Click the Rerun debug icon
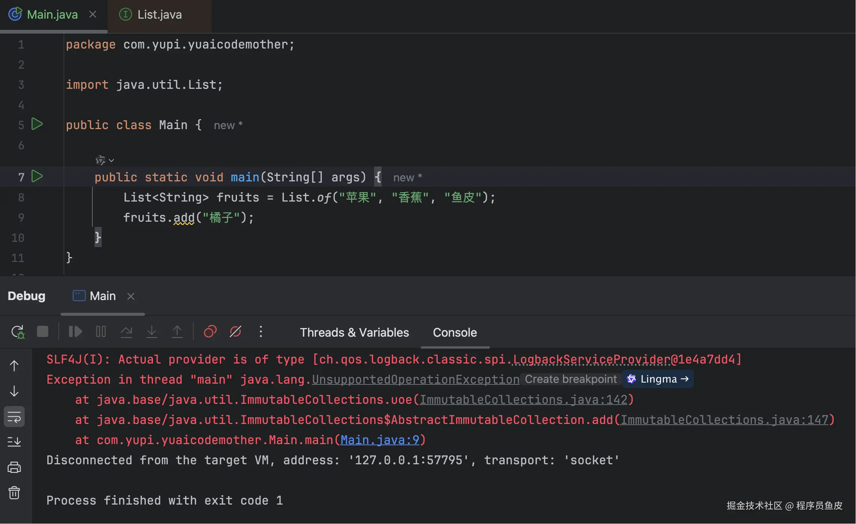 tap(17, 332)
